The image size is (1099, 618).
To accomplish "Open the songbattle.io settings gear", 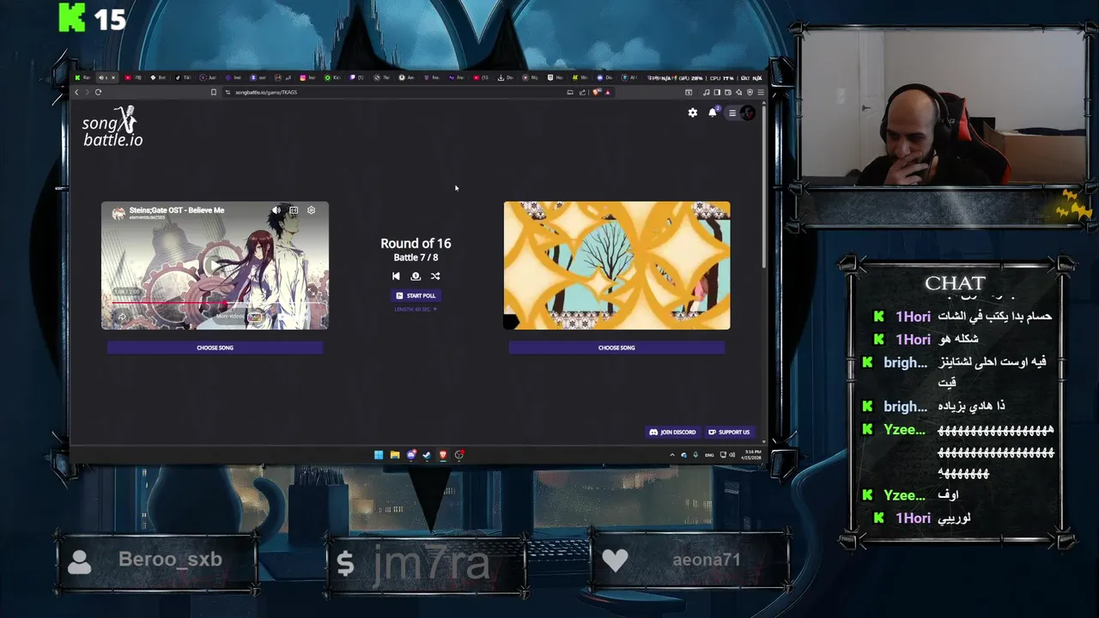I will (693, 112).
